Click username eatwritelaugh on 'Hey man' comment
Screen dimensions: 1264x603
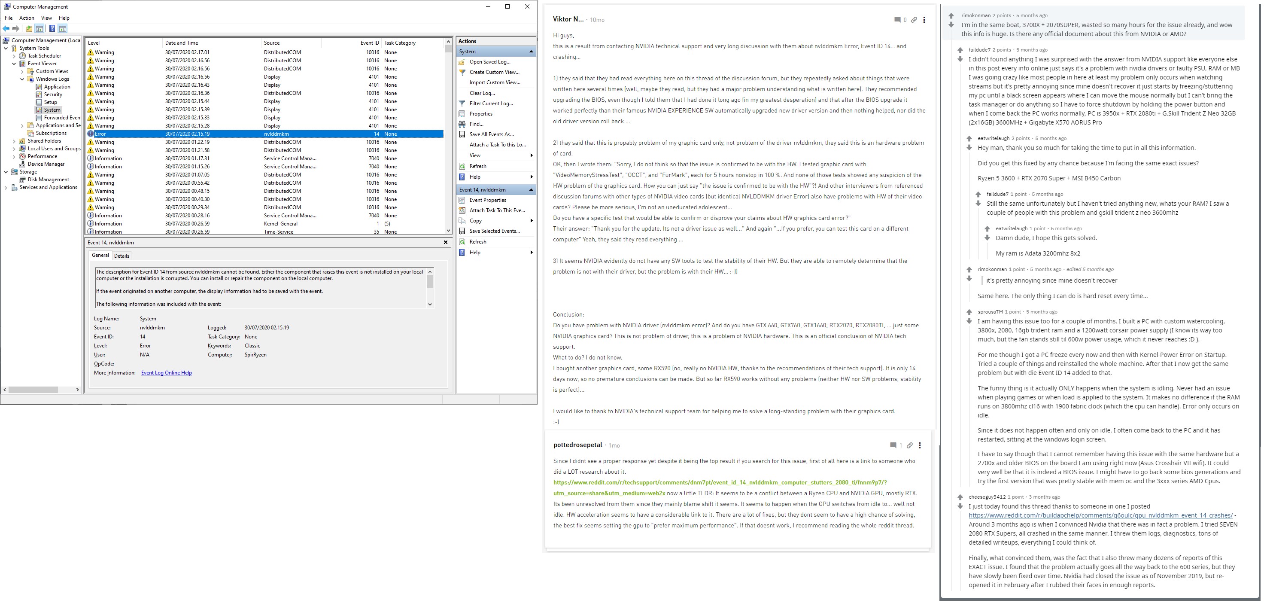pos(993,138)
